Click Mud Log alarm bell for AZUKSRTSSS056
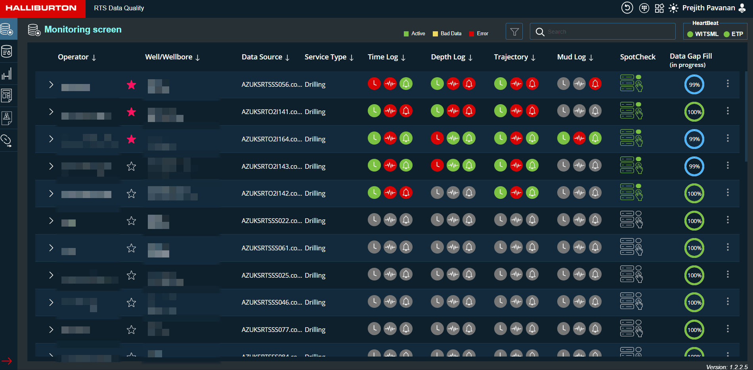The height and width of the screenshot is (370, 753). point(595,84)
